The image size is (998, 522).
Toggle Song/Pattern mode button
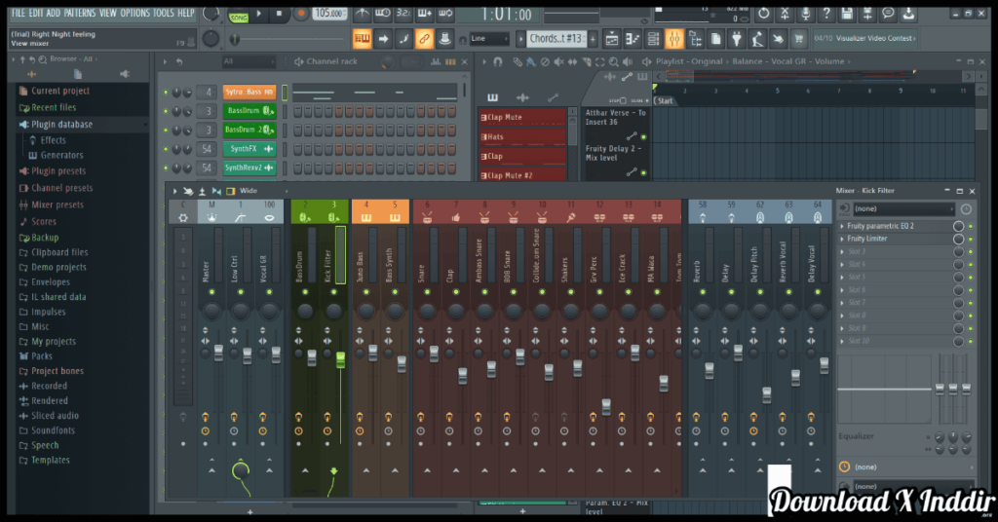coord(239,16)
